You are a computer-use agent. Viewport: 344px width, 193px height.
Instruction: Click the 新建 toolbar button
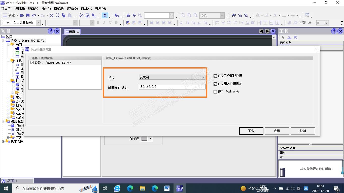point(9,15)
